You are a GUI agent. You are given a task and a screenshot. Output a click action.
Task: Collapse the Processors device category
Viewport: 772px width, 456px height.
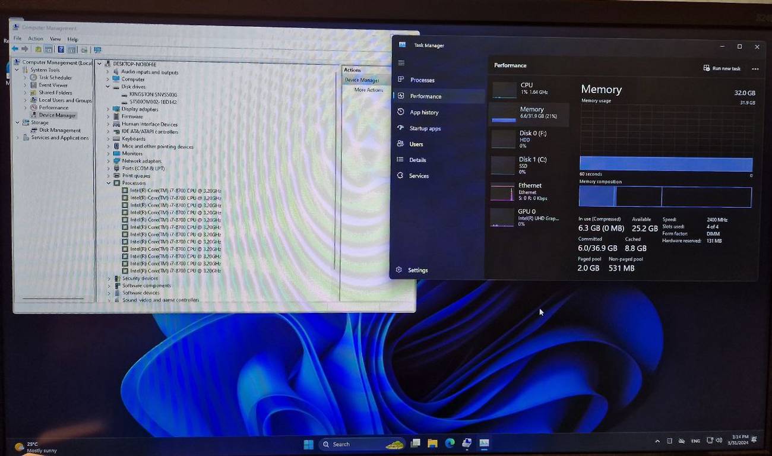(108, 183)
